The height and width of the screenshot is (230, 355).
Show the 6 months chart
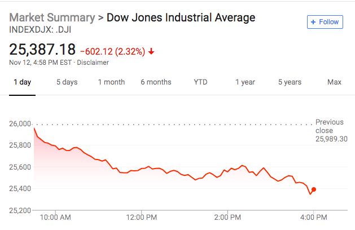click(x=156, y=82)
